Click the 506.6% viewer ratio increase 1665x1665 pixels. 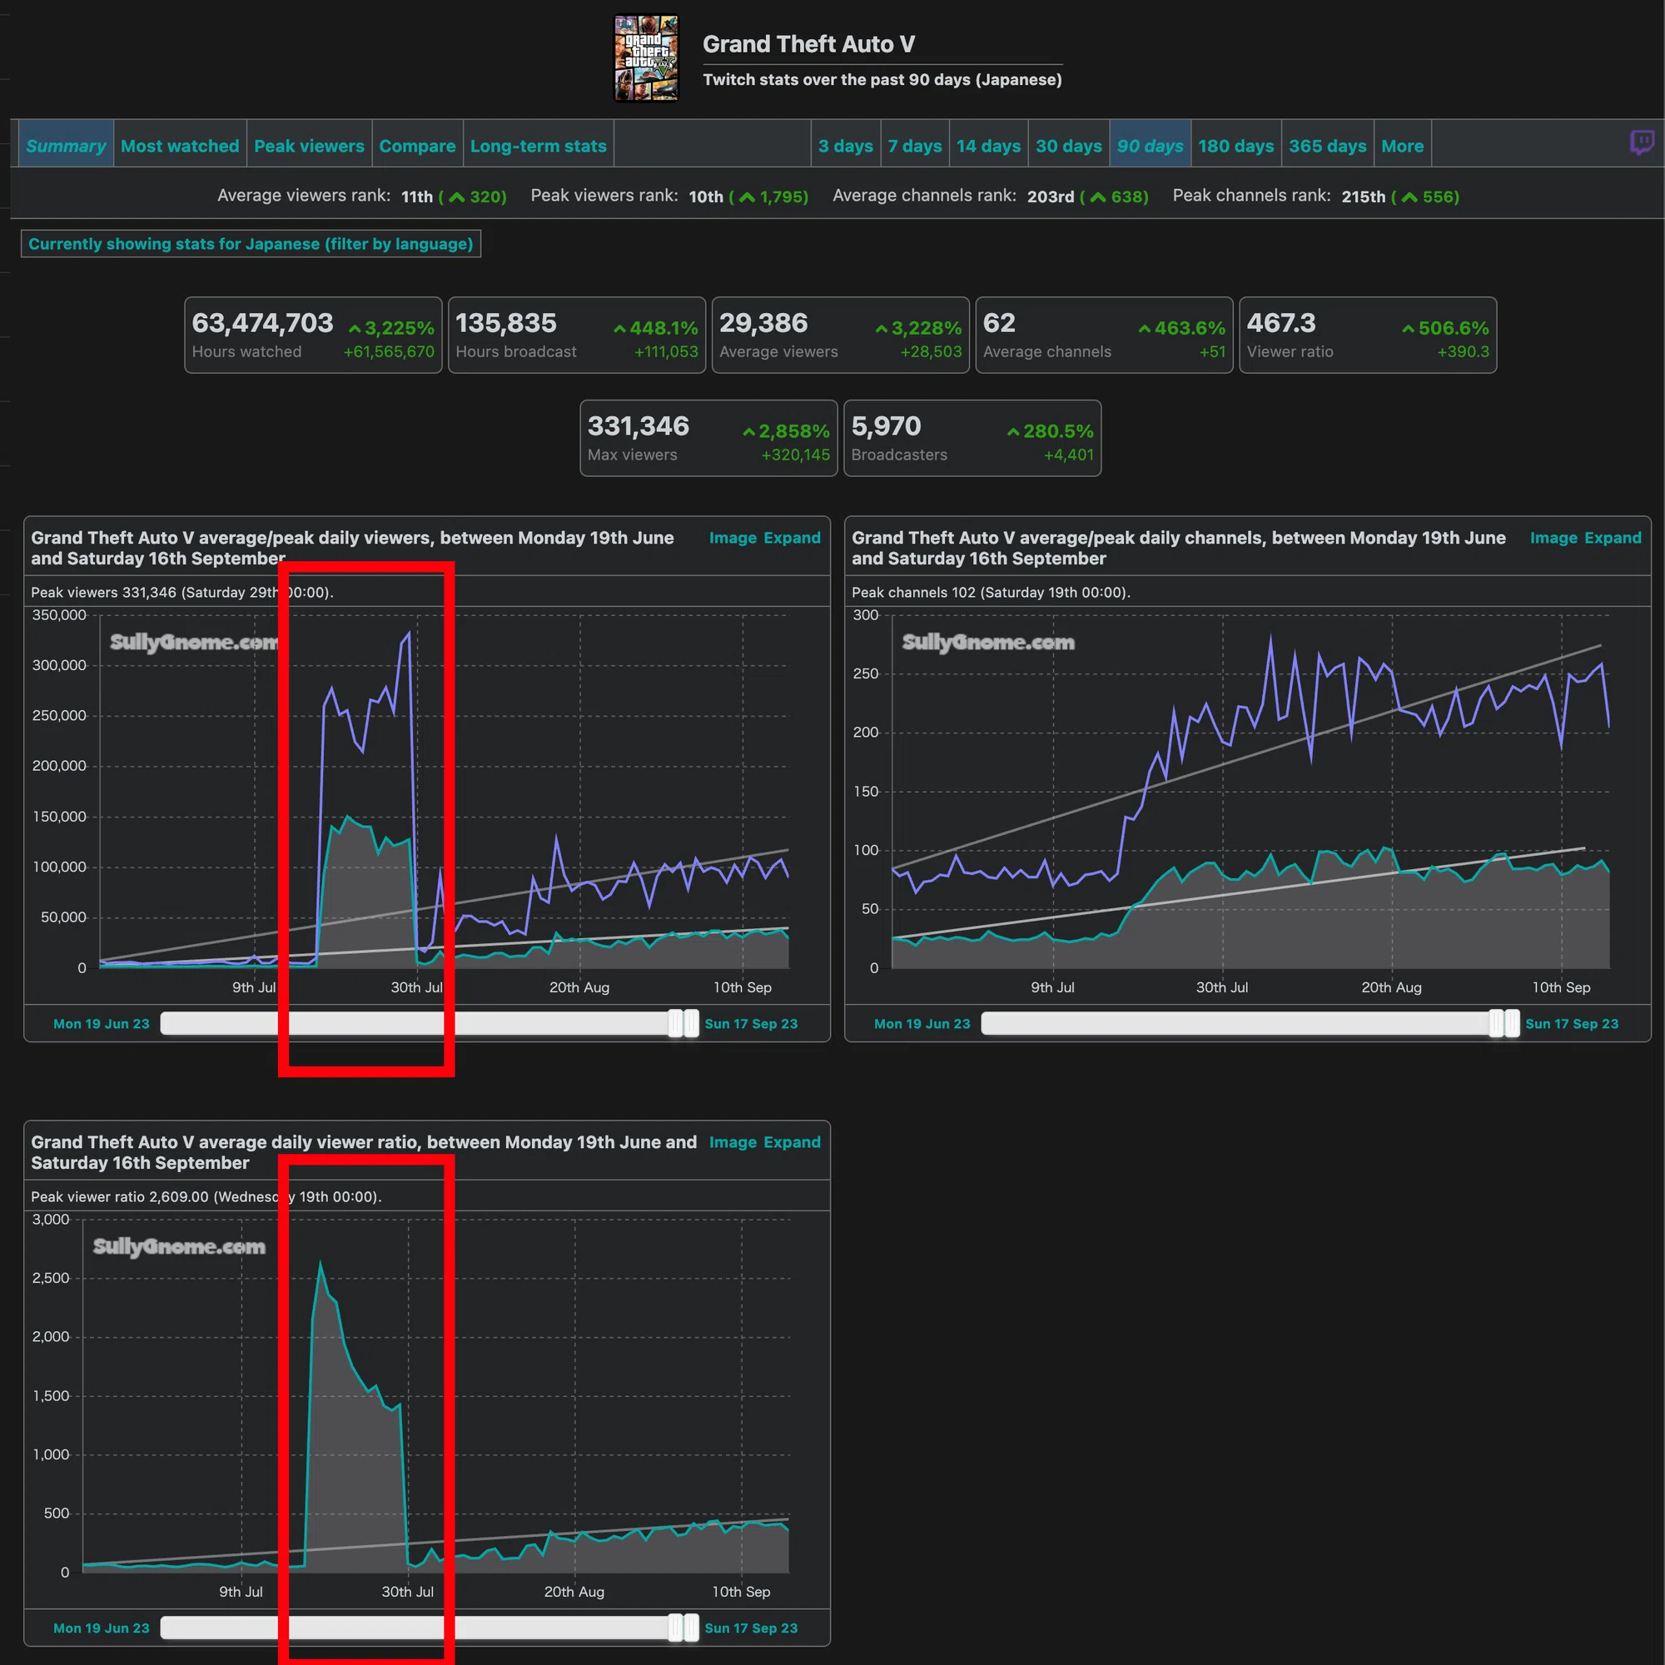point(1446,327)
